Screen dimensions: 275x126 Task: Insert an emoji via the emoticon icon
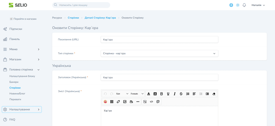[105, 102]
